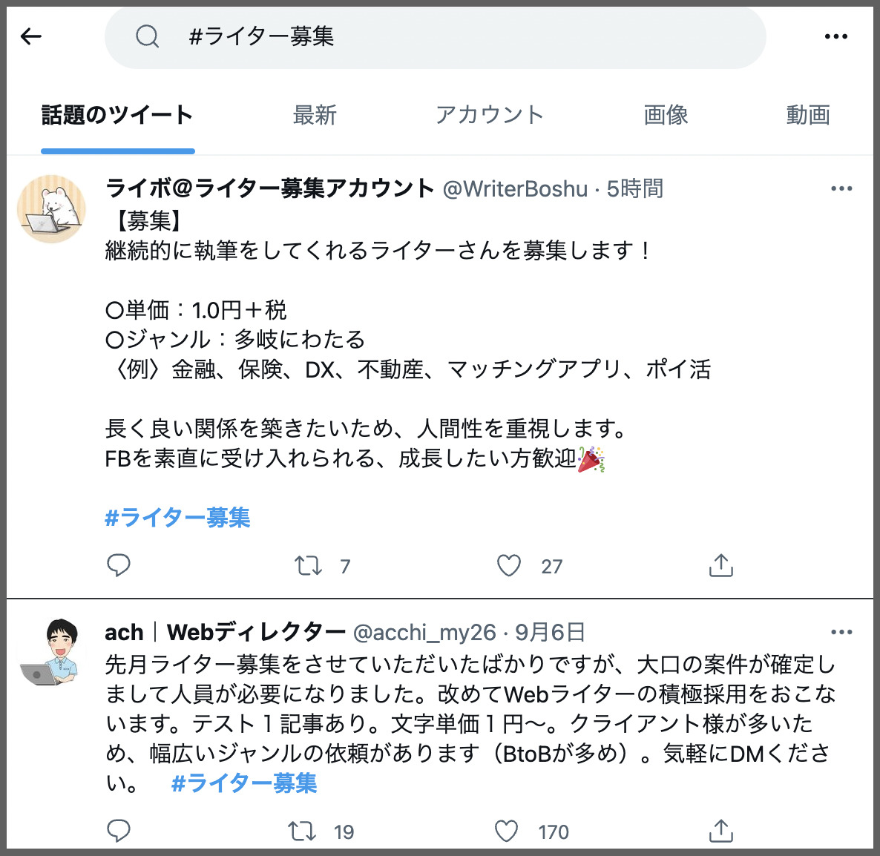Go back using the left arrow
The width and height of the screenshot is (880, 856).
pyautogui.click(x=31, y=37)
